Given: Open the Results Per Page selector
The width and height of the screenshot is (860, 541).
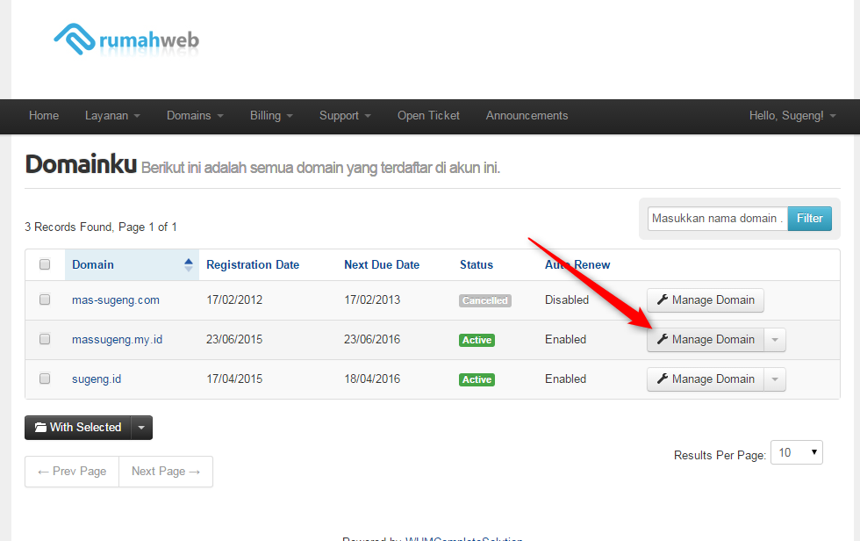Looking at the screenshot, I should pos(797,452).
